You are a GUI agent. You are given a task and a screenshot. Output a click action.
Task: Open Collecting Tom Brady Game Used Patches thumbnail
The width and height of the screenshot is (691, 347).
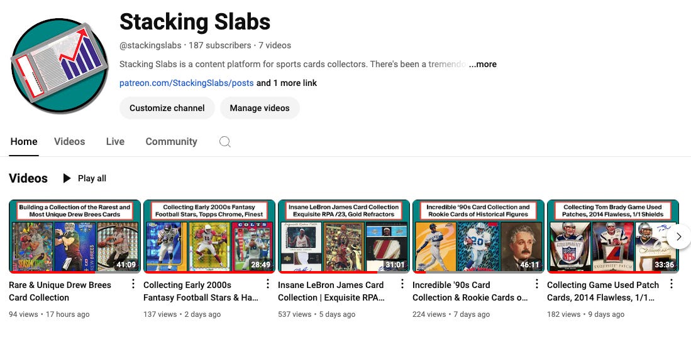click(613, 237)
